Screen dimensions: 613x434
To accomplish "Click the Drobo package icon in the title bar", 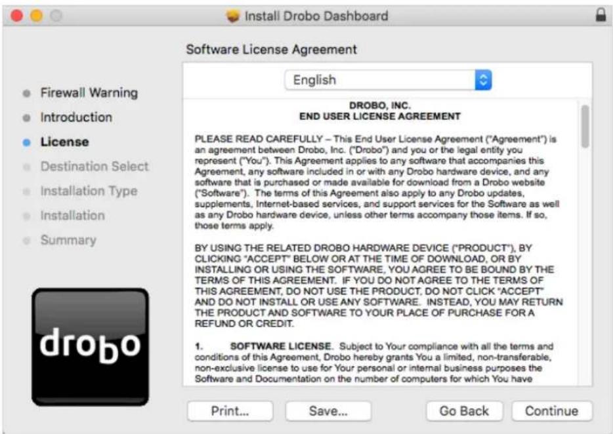I will [233, 16].
